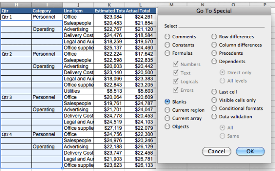The width and height of the screenshot is (275, 171).
Task: Select the Qtr 3 cell
Action: tap(16, 97)
